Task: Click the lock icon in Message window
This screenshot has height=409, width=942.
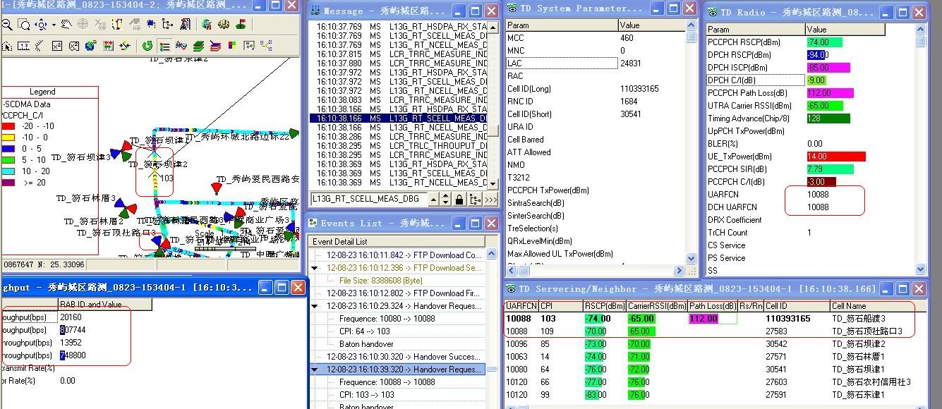Action: pyautogui.click(x=459, y=200)
